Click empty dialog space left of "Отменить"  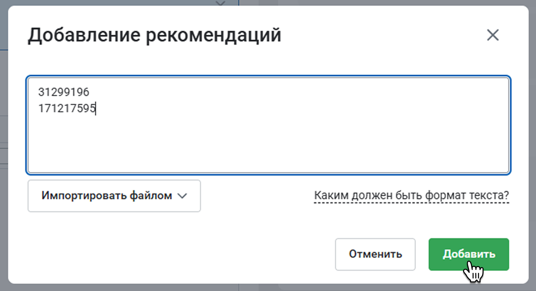point(183,254)
